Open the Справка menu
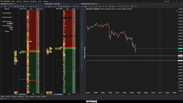Image resolution: width=183 pixels, height=103 pixels. tap(46, 1)
